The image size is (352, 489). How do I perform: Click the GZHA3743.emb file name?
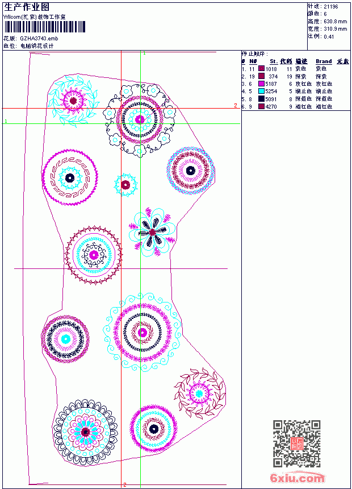coord(39,38)
